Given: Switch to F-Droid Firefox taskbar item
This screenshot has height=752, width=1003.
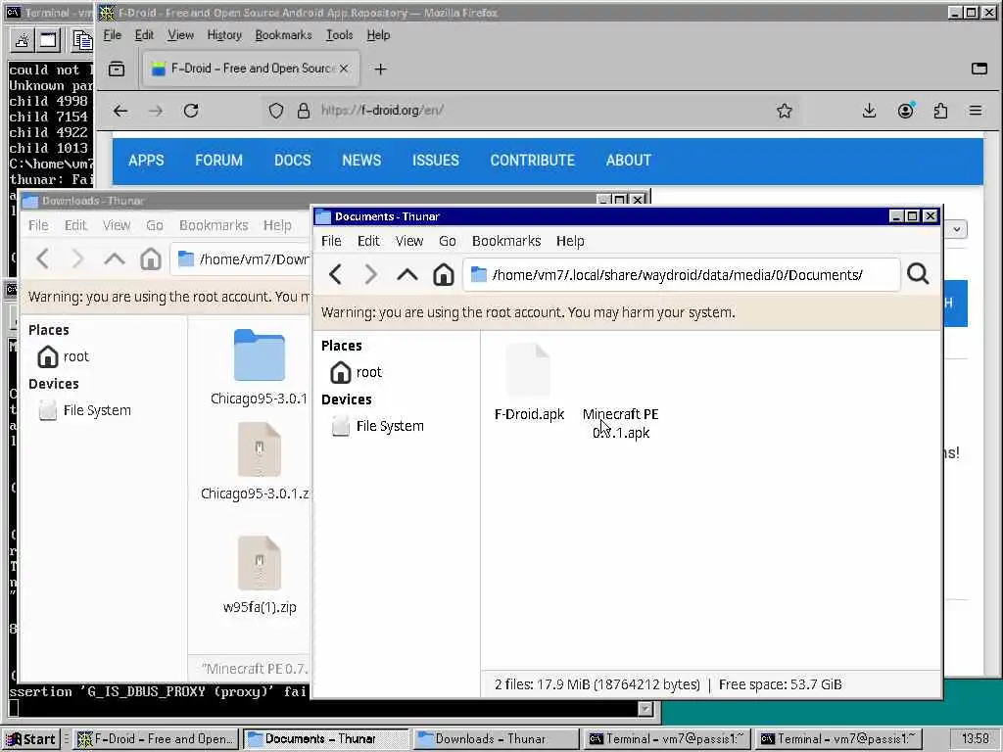Looking at the screenshot, I should coord(156,739).
